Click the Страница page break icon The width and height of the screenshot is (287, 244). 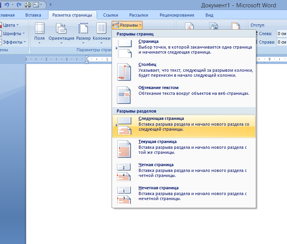click(125, 49)
